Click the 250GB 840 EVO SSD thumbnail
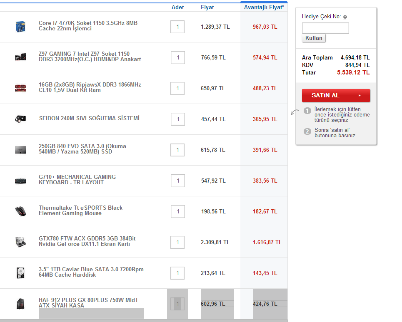This screenshot has height=322, width=402. coord(20,150)
